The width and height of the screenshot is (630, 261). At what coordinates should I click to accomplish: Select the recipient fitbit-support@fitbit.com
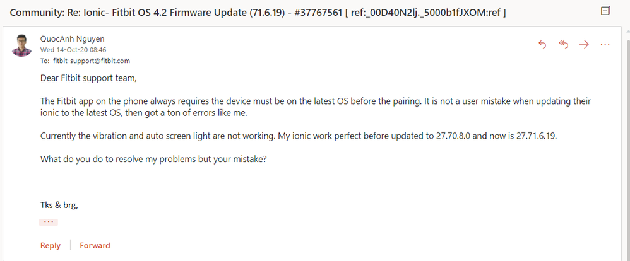click(x=92, y=61)
